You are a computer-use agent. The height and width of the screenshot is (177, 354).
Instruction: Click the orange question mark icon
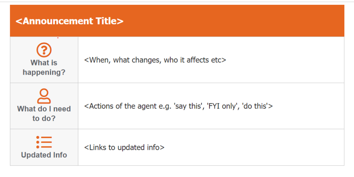pos(44,50)
